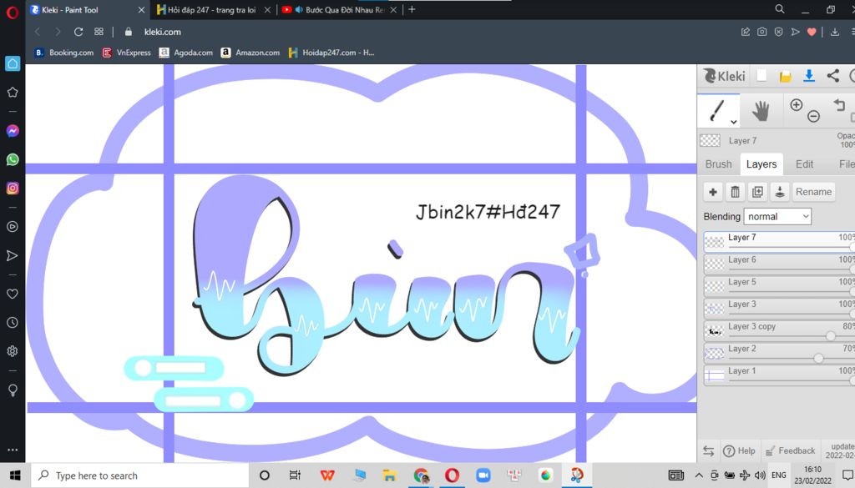The image size is (855, 488).
Task: Switch to the Brush tab
Action: tap(719, 164)
